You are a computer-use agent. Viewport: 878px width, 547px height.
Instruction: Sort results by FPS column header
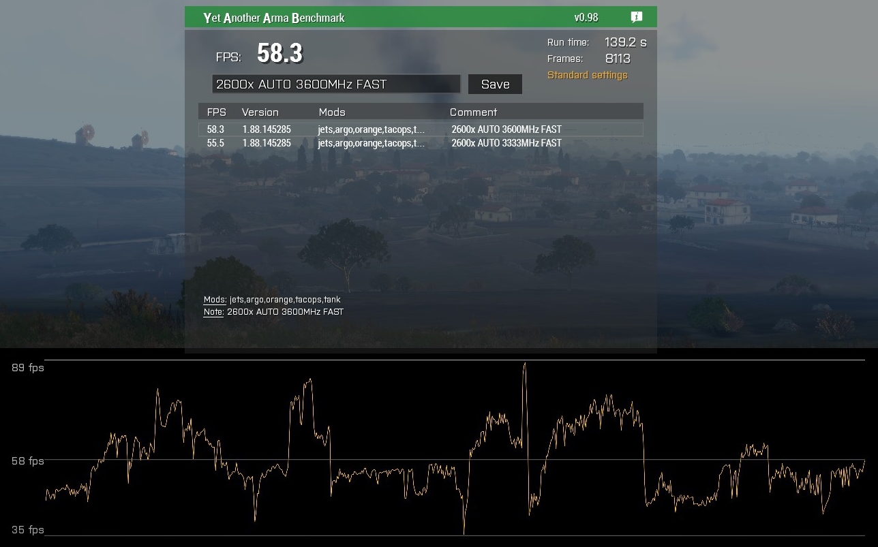(217, 112)
